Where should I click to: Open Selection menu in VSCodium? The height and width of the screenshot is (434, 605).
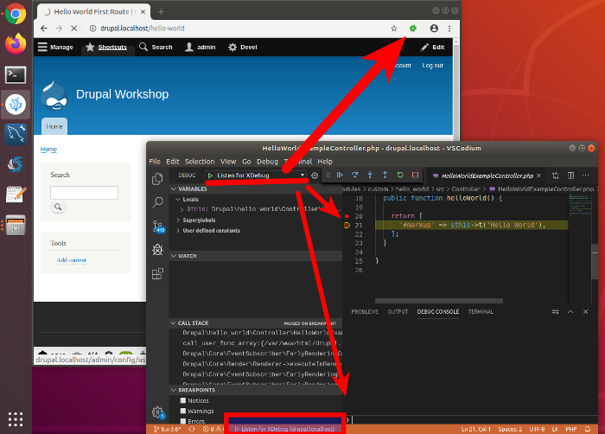[200, 162]
